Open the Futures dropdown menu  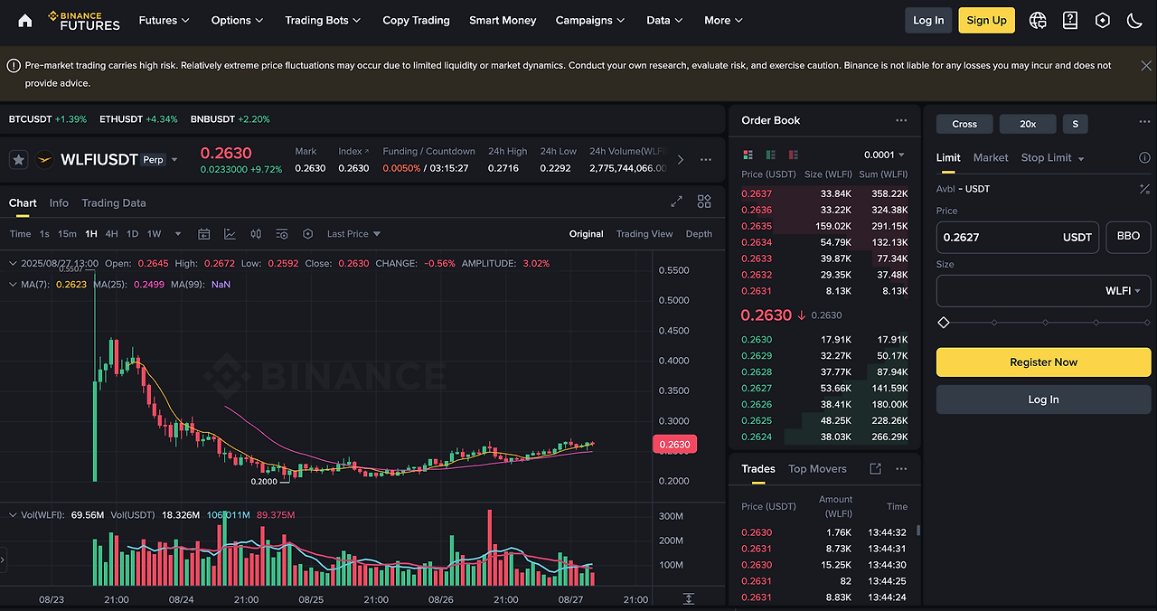pos(165,20)
